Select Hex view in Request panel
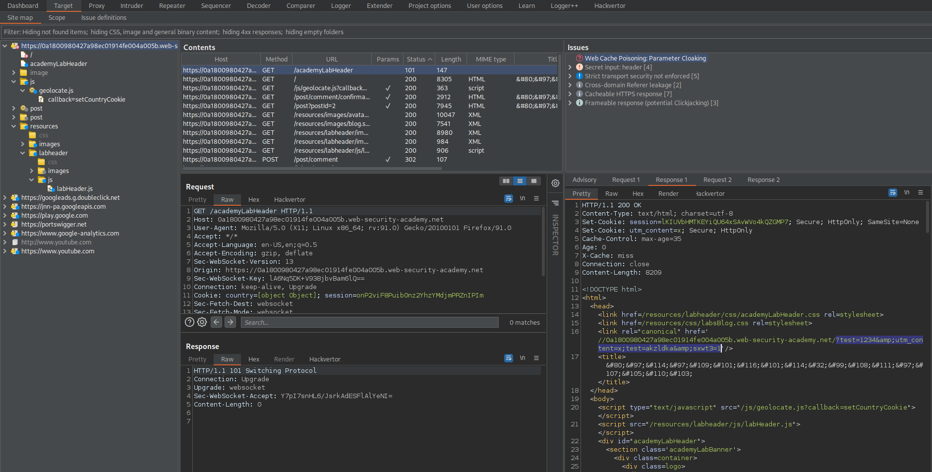 pyautogui.click(x=254, y=200)
